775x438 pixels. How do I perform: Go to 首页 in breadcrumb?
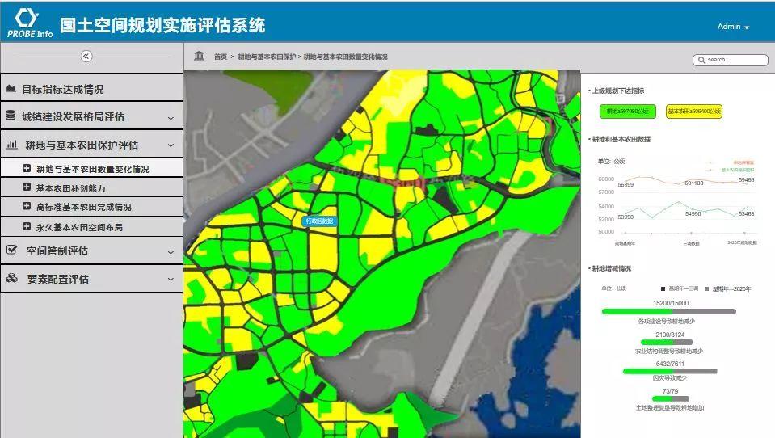pos(221,57)
